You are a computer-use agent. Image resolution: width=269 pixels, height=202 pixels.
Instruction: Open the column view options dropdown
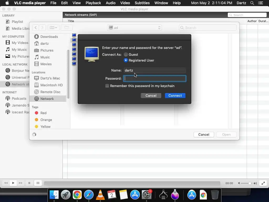53,27
